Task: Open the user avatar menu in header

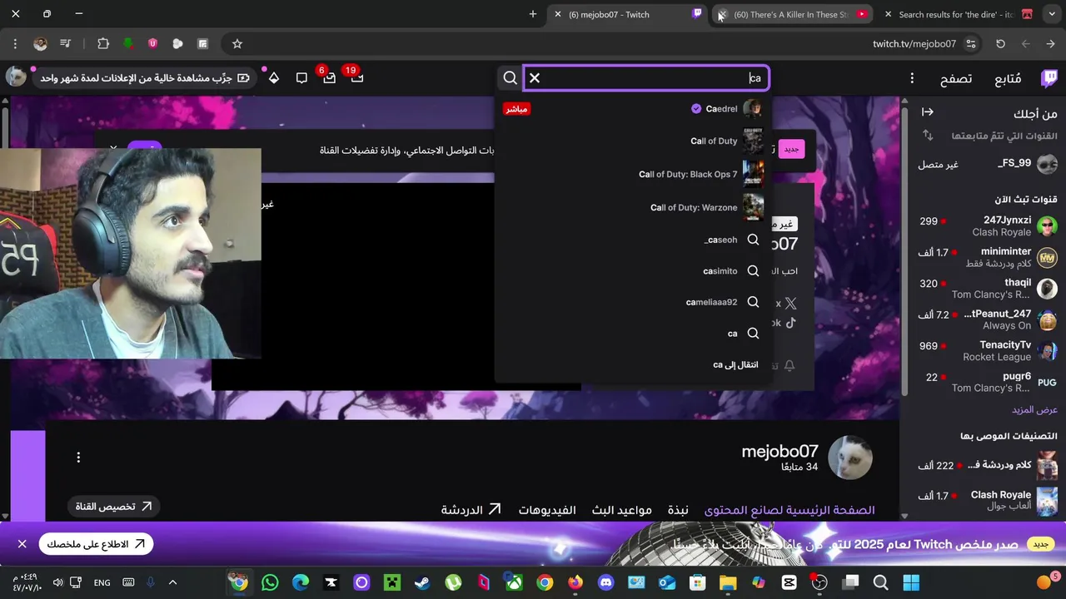Action: coord(16,77)
